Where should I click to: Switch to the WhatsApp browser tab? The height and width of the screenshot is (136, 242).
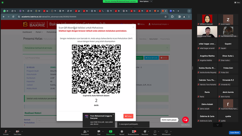pyautogui.click(x=6, y=11)
